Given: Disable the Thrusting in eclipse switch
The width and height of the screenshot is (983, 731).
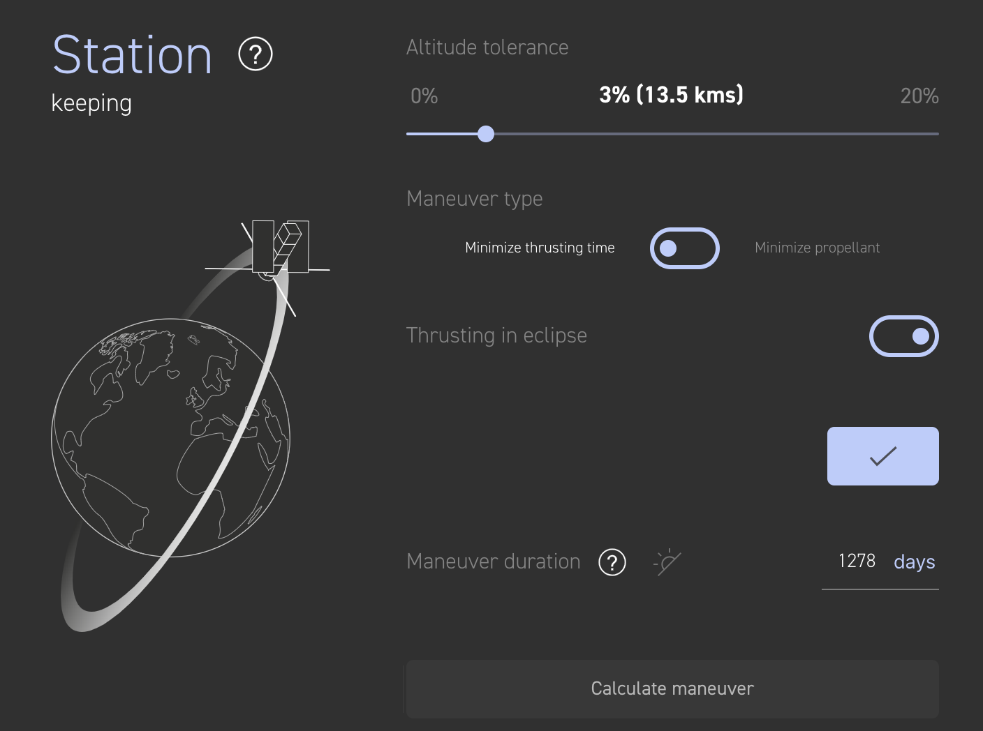Looking at the screenshot, I should point(903,336).
